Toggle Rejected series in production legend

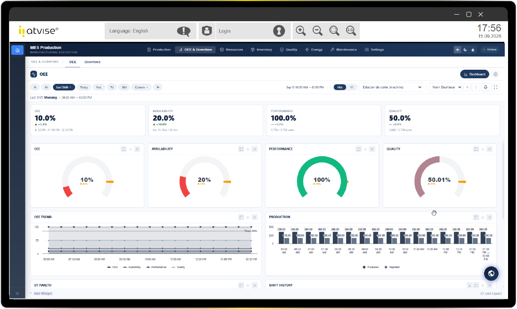pyautogui.click(x=392, y=268)
